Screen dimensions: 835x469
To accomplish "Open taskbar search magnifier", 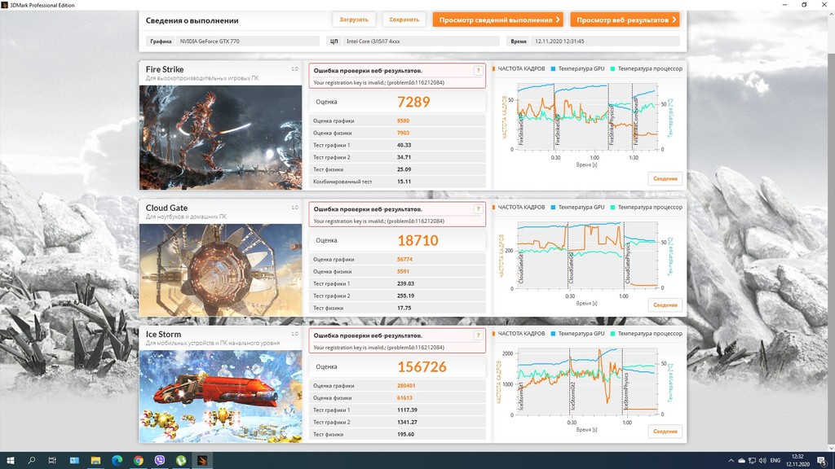I will pyautogui.click(x=32, y=461).
